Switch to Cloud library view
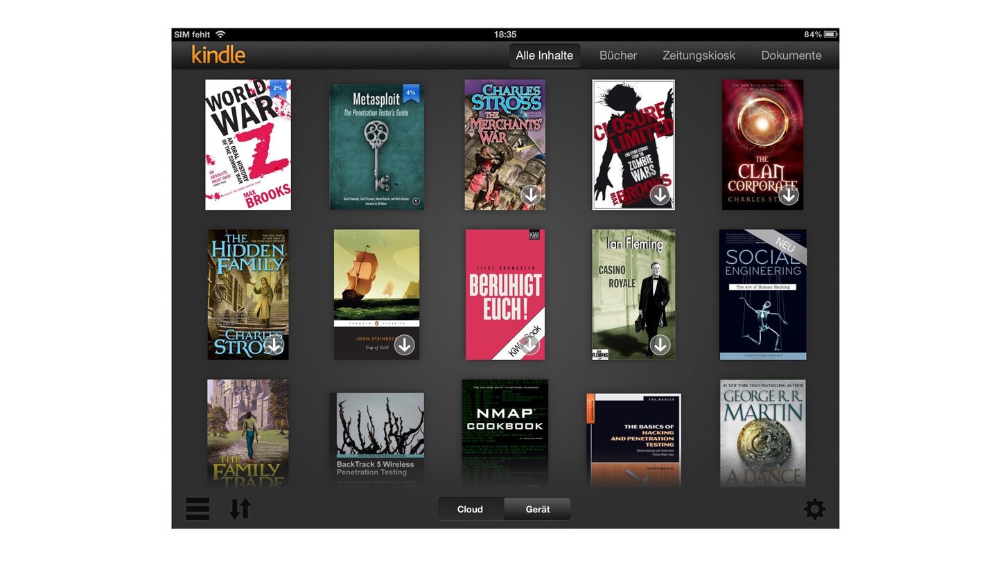Screen dimensions: 998x561 coord(470,509)
